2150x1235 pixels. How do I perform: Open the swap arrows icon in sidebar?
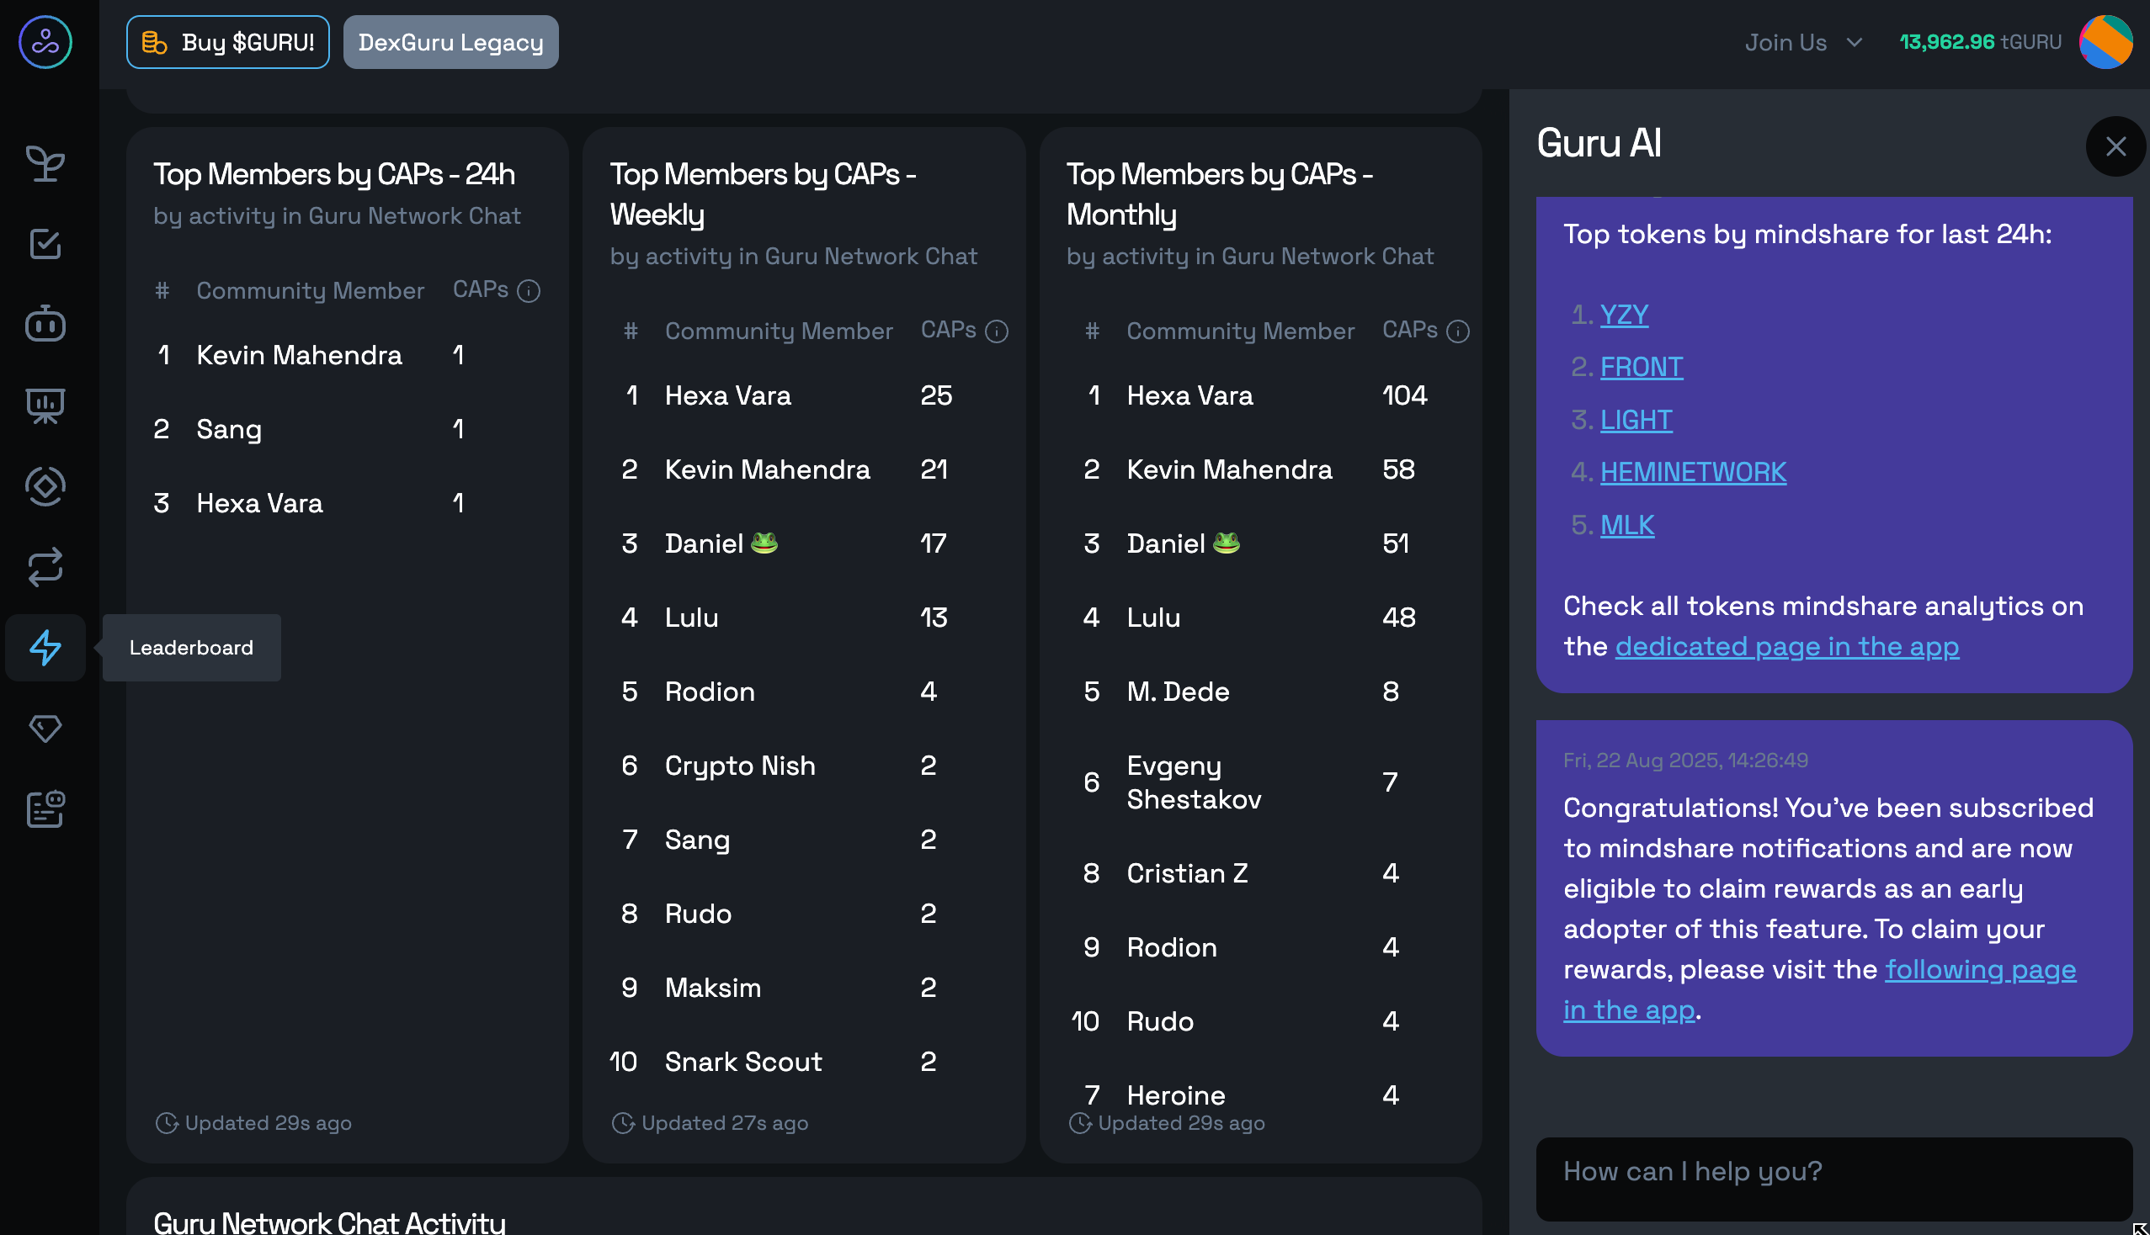coord(44,567)
